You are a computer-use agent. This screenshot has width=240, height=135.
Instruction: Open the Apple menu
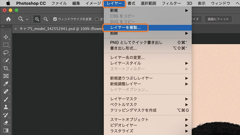point(8,3)
